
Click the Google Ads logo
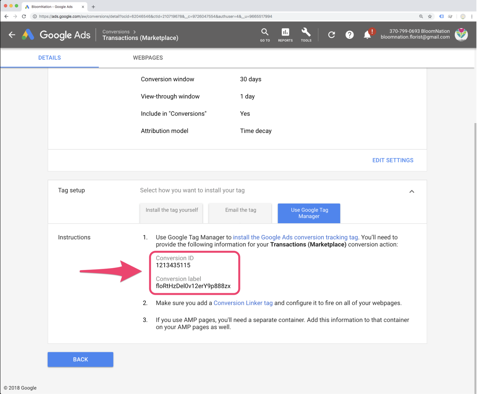point(56,35)
